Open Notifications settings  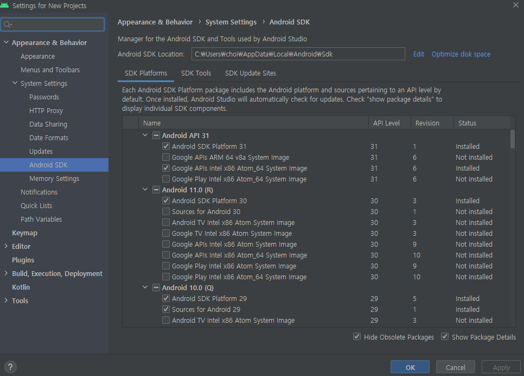coord(39,192)
